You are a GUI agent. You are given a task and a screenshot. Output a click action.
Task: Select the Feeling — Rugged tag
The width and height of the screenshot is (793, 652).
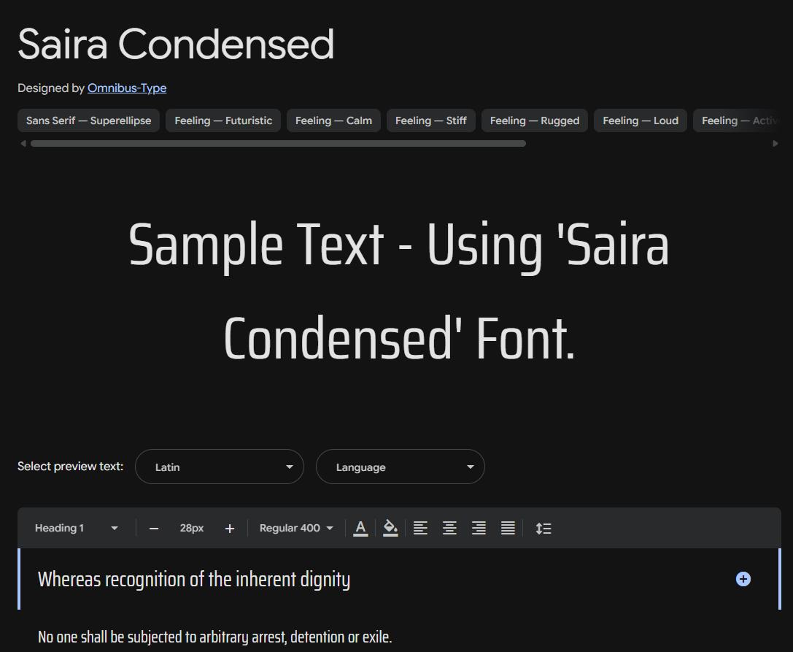(535, 120)
